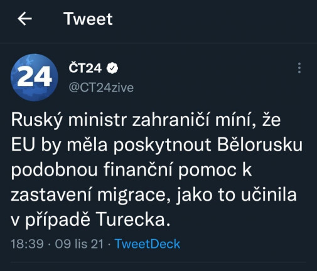This screenshot has height=271, width=317.
Task: Click the date 09 lis 21
Action: point(79,244)
